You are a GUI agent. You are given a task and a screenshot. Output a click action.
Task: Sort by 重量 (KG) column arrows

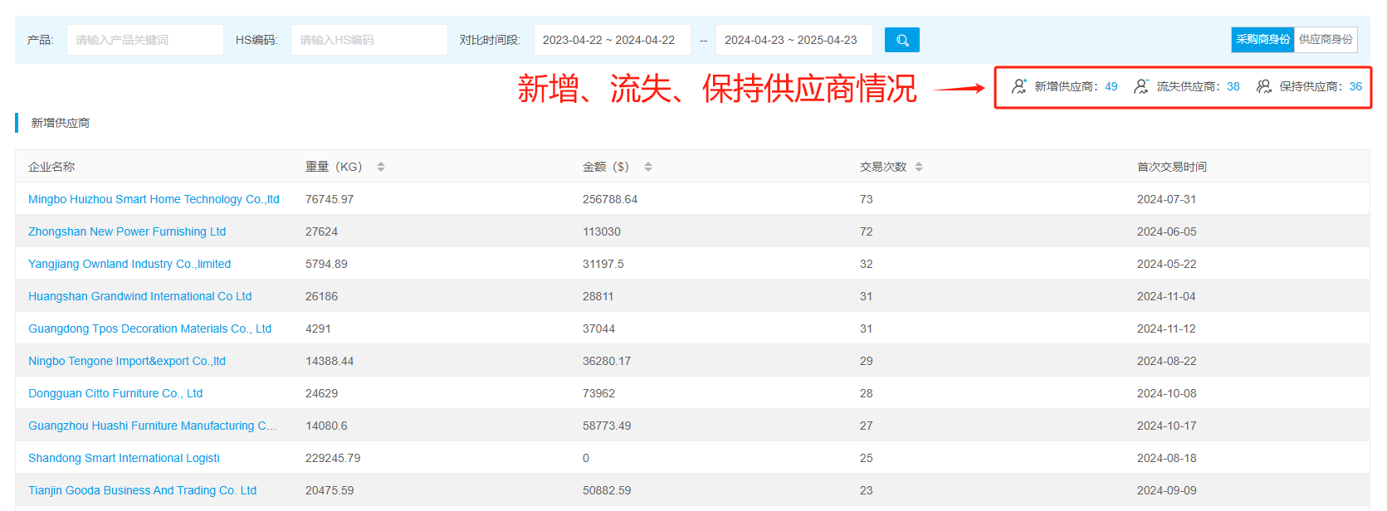click(381, 167)
